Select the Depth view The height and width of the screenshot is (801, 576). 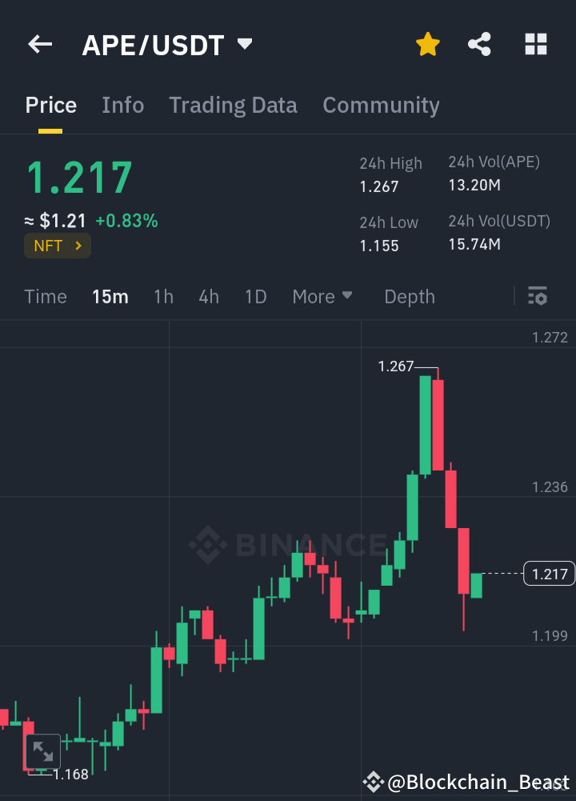[x=409, y=296]
